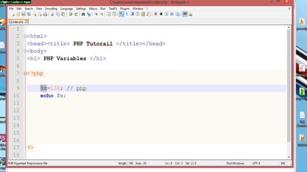The image size is (307, 172).
Task: Toggle synchronized horizontal scrolling
Action: [114, 14]
